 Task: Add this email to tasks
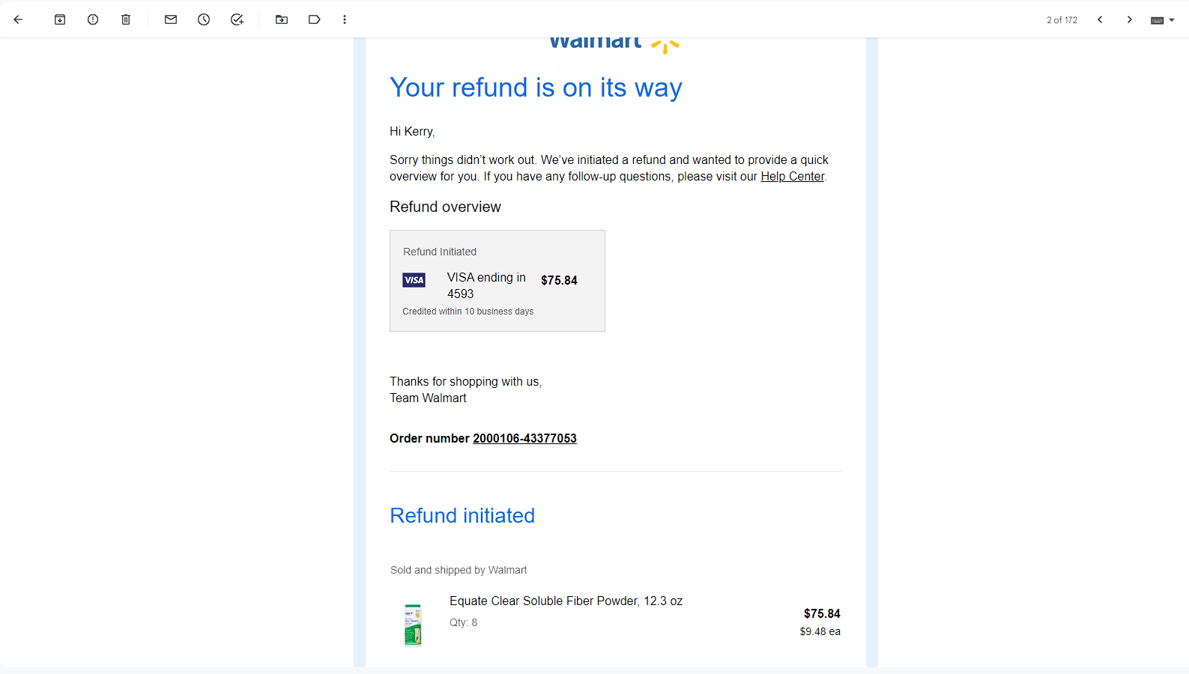tap(237, 19)
